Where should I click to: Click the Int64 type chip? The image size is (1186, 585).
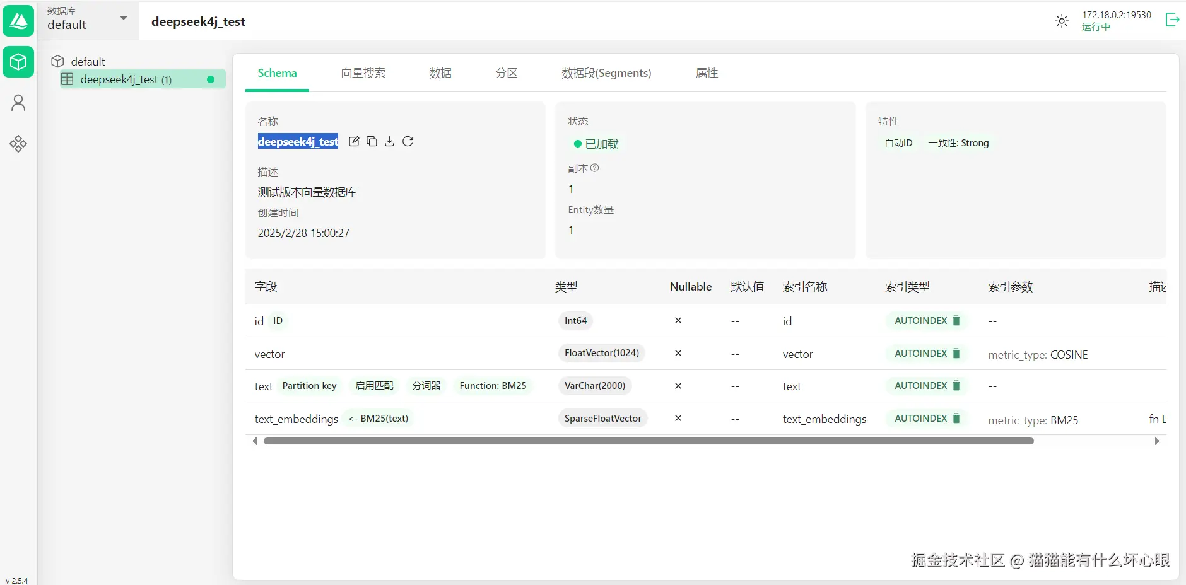[575, 321]
